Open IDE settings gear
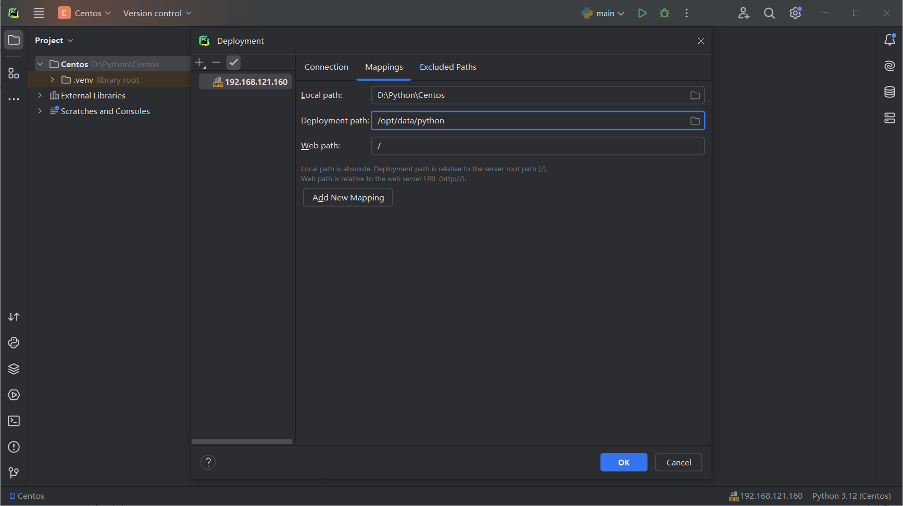The width and height of the screenshot is (903, 506). (x=795, y=13)
